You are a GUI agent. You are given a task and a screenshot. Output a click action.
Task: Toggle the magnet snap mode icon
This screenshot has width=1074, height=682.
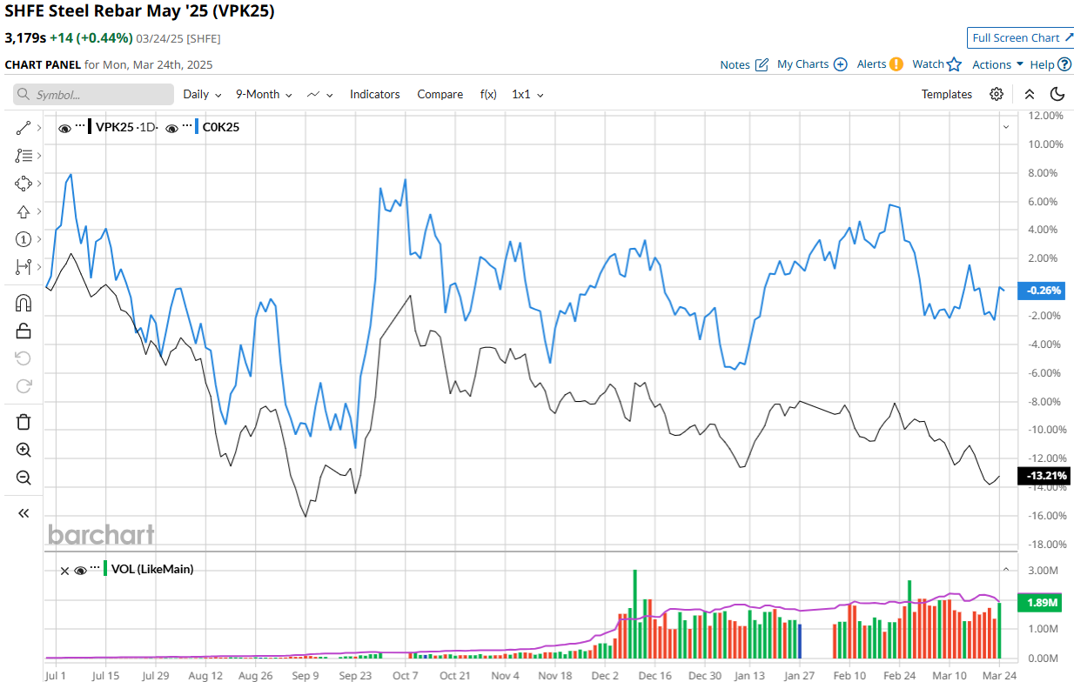(x=23, y=303)
